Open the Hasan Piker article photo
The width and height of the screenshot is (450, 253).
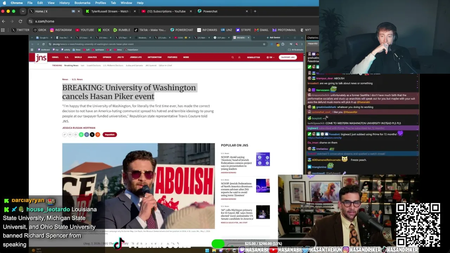point(139,186)
